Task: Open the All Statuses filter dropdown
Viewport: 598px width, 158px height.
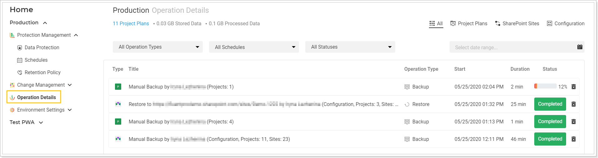Action: (x=350, y=47)
